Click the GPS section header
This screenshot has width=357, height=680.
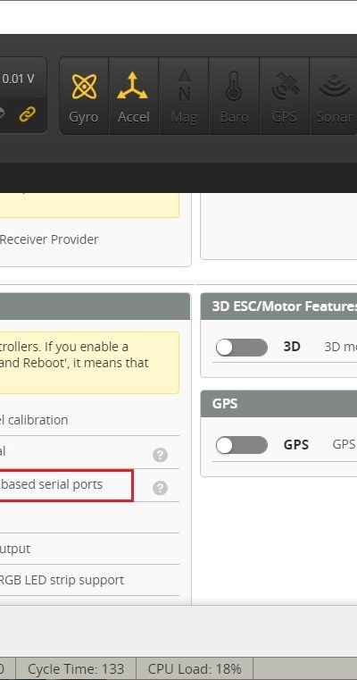(x=279, y=403)
